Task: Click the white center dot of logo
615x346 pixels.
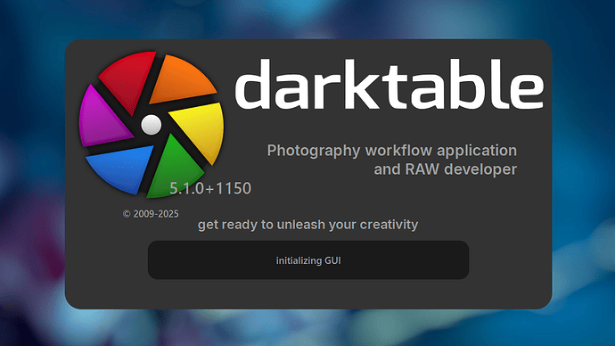Action: [151, 125]
